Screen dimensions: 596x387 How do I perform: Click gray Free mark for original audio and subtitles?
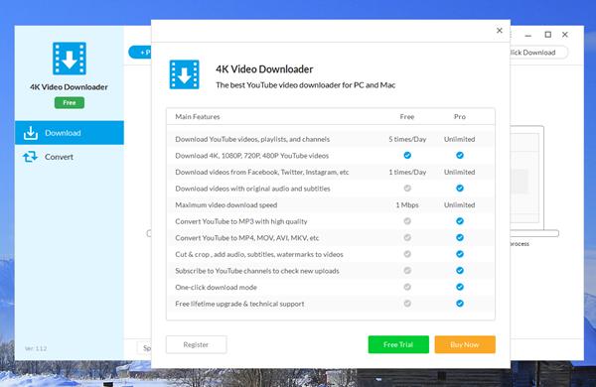[407, 188]
